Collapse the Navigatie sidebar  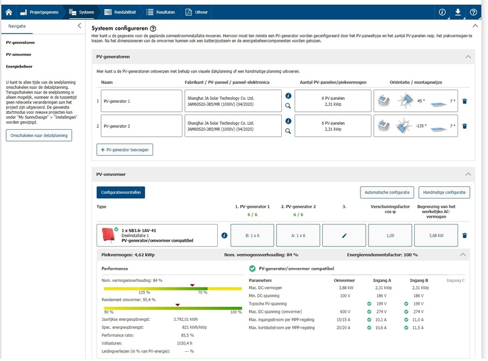pos(79,26)
